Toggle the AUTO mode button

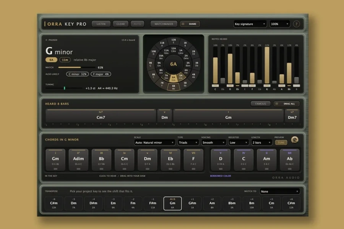tap(137, 24)
